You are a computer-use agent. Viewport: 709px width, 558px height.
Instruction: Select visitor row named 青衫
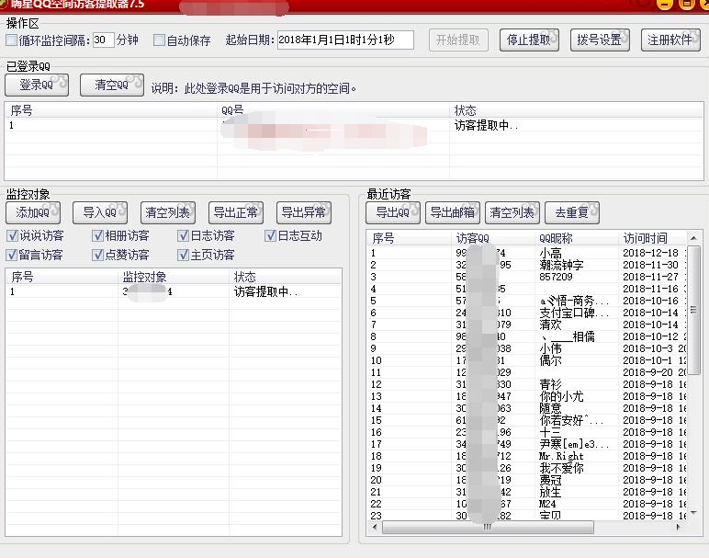(x=528, y=384)
